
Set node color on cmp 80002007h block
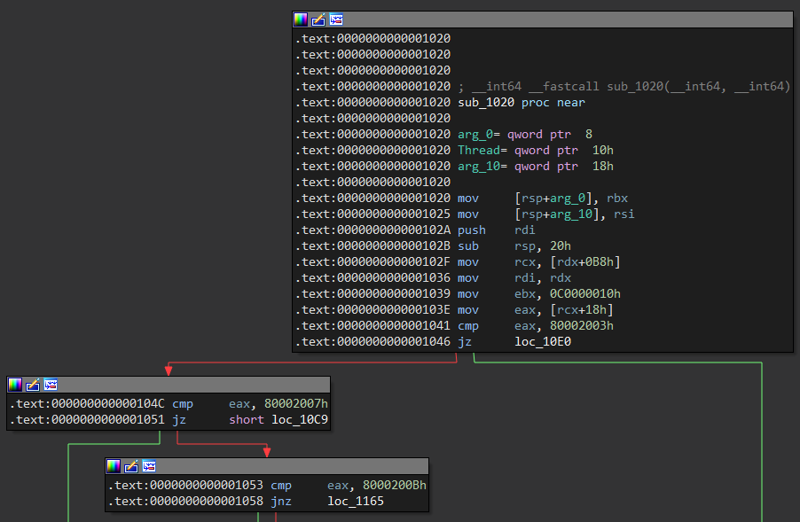[x=15, y=385]
